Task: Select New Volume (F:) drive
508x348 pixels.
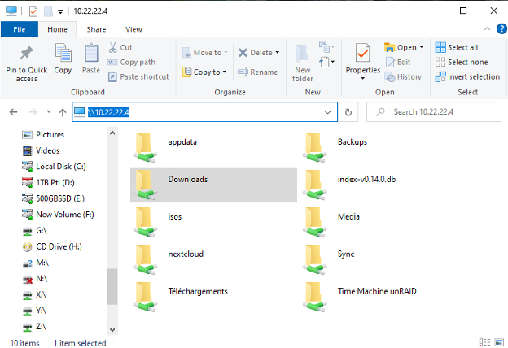Action: coord(58,215)
